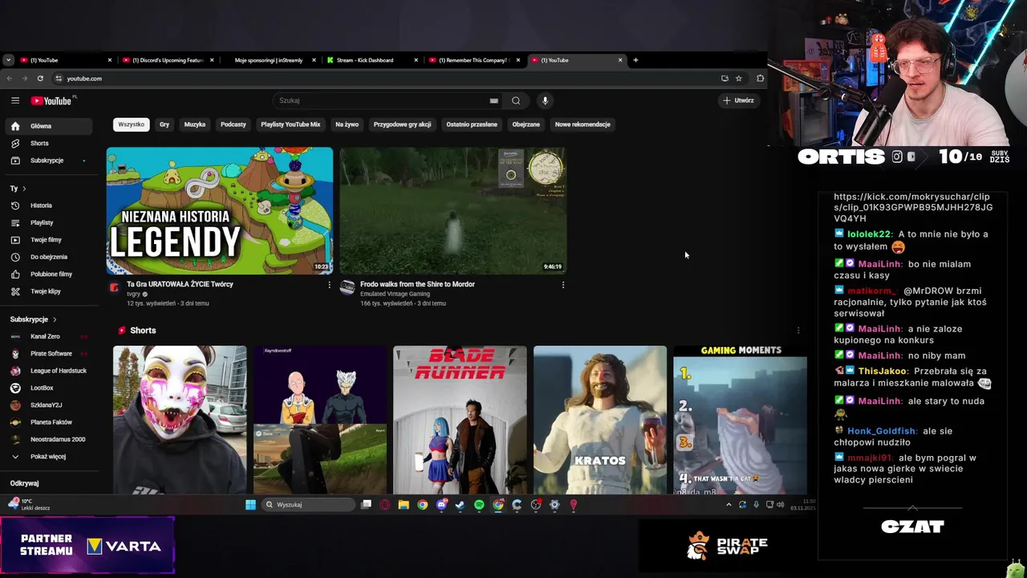The width and height of the screenshot is (1027, 578).
Task: Open Do obejrzenia in the sidebar
Action: (x=50, y=257)
